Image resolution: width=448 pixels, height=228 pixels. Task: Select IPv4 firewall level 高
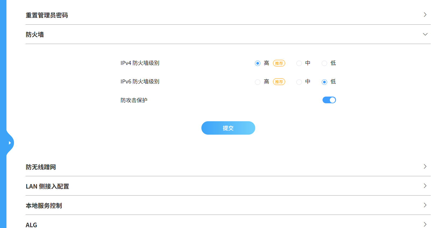click(x=258, y=63)
